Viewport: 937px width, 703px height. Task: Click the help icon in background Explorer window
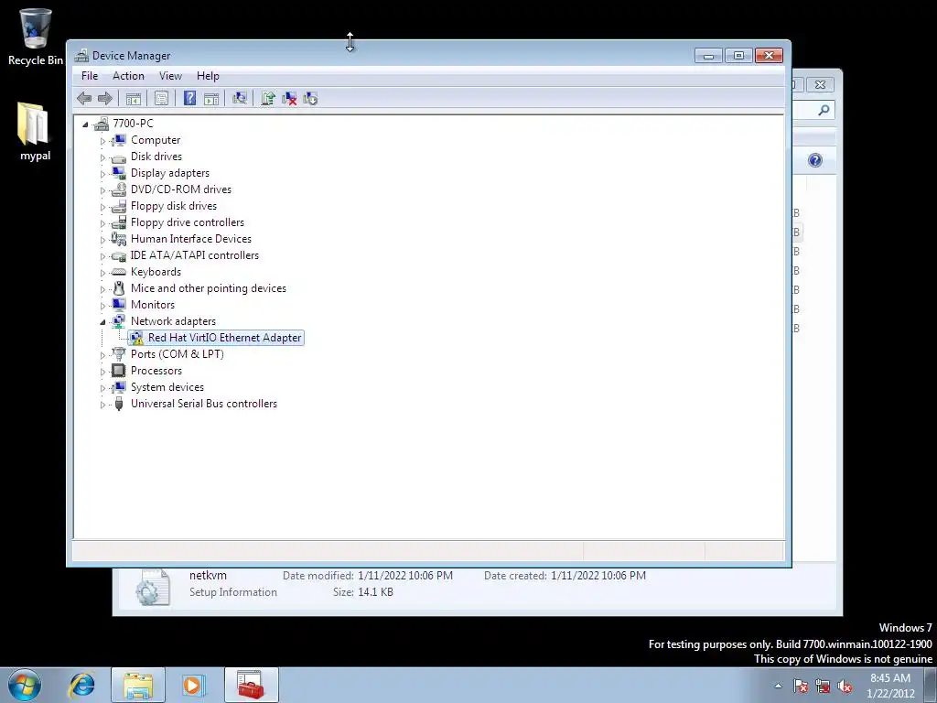815,160
